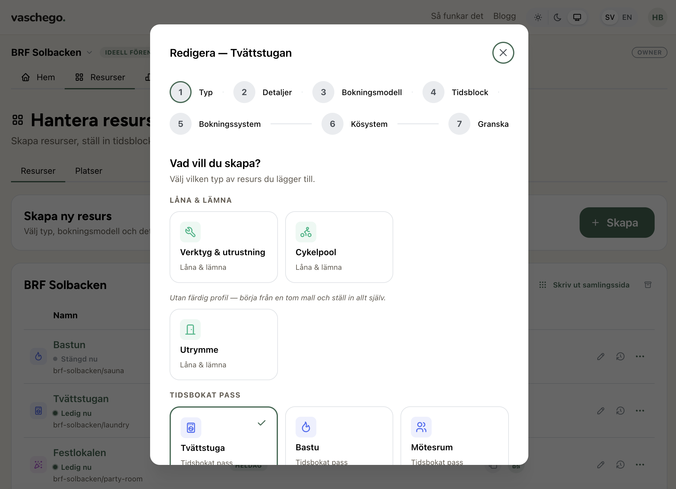Edit Festlokalen with the pencil icon
This screenshot has width=676, height=489.
[x=601, y=465]
